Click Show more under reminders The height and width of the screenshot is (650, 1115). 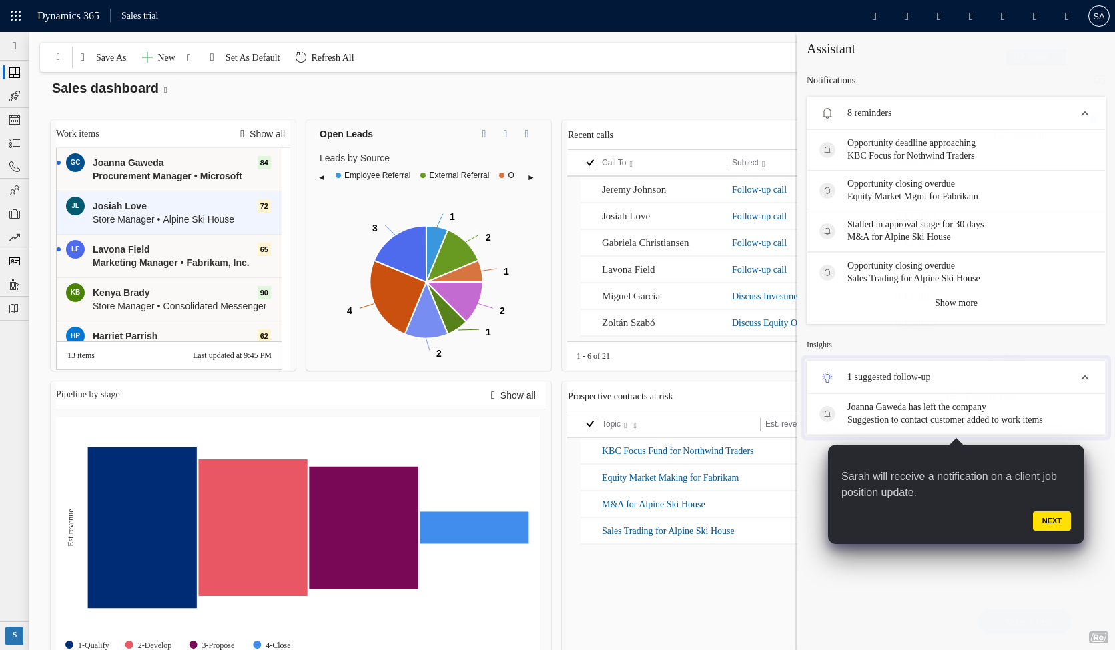point(956,303)
